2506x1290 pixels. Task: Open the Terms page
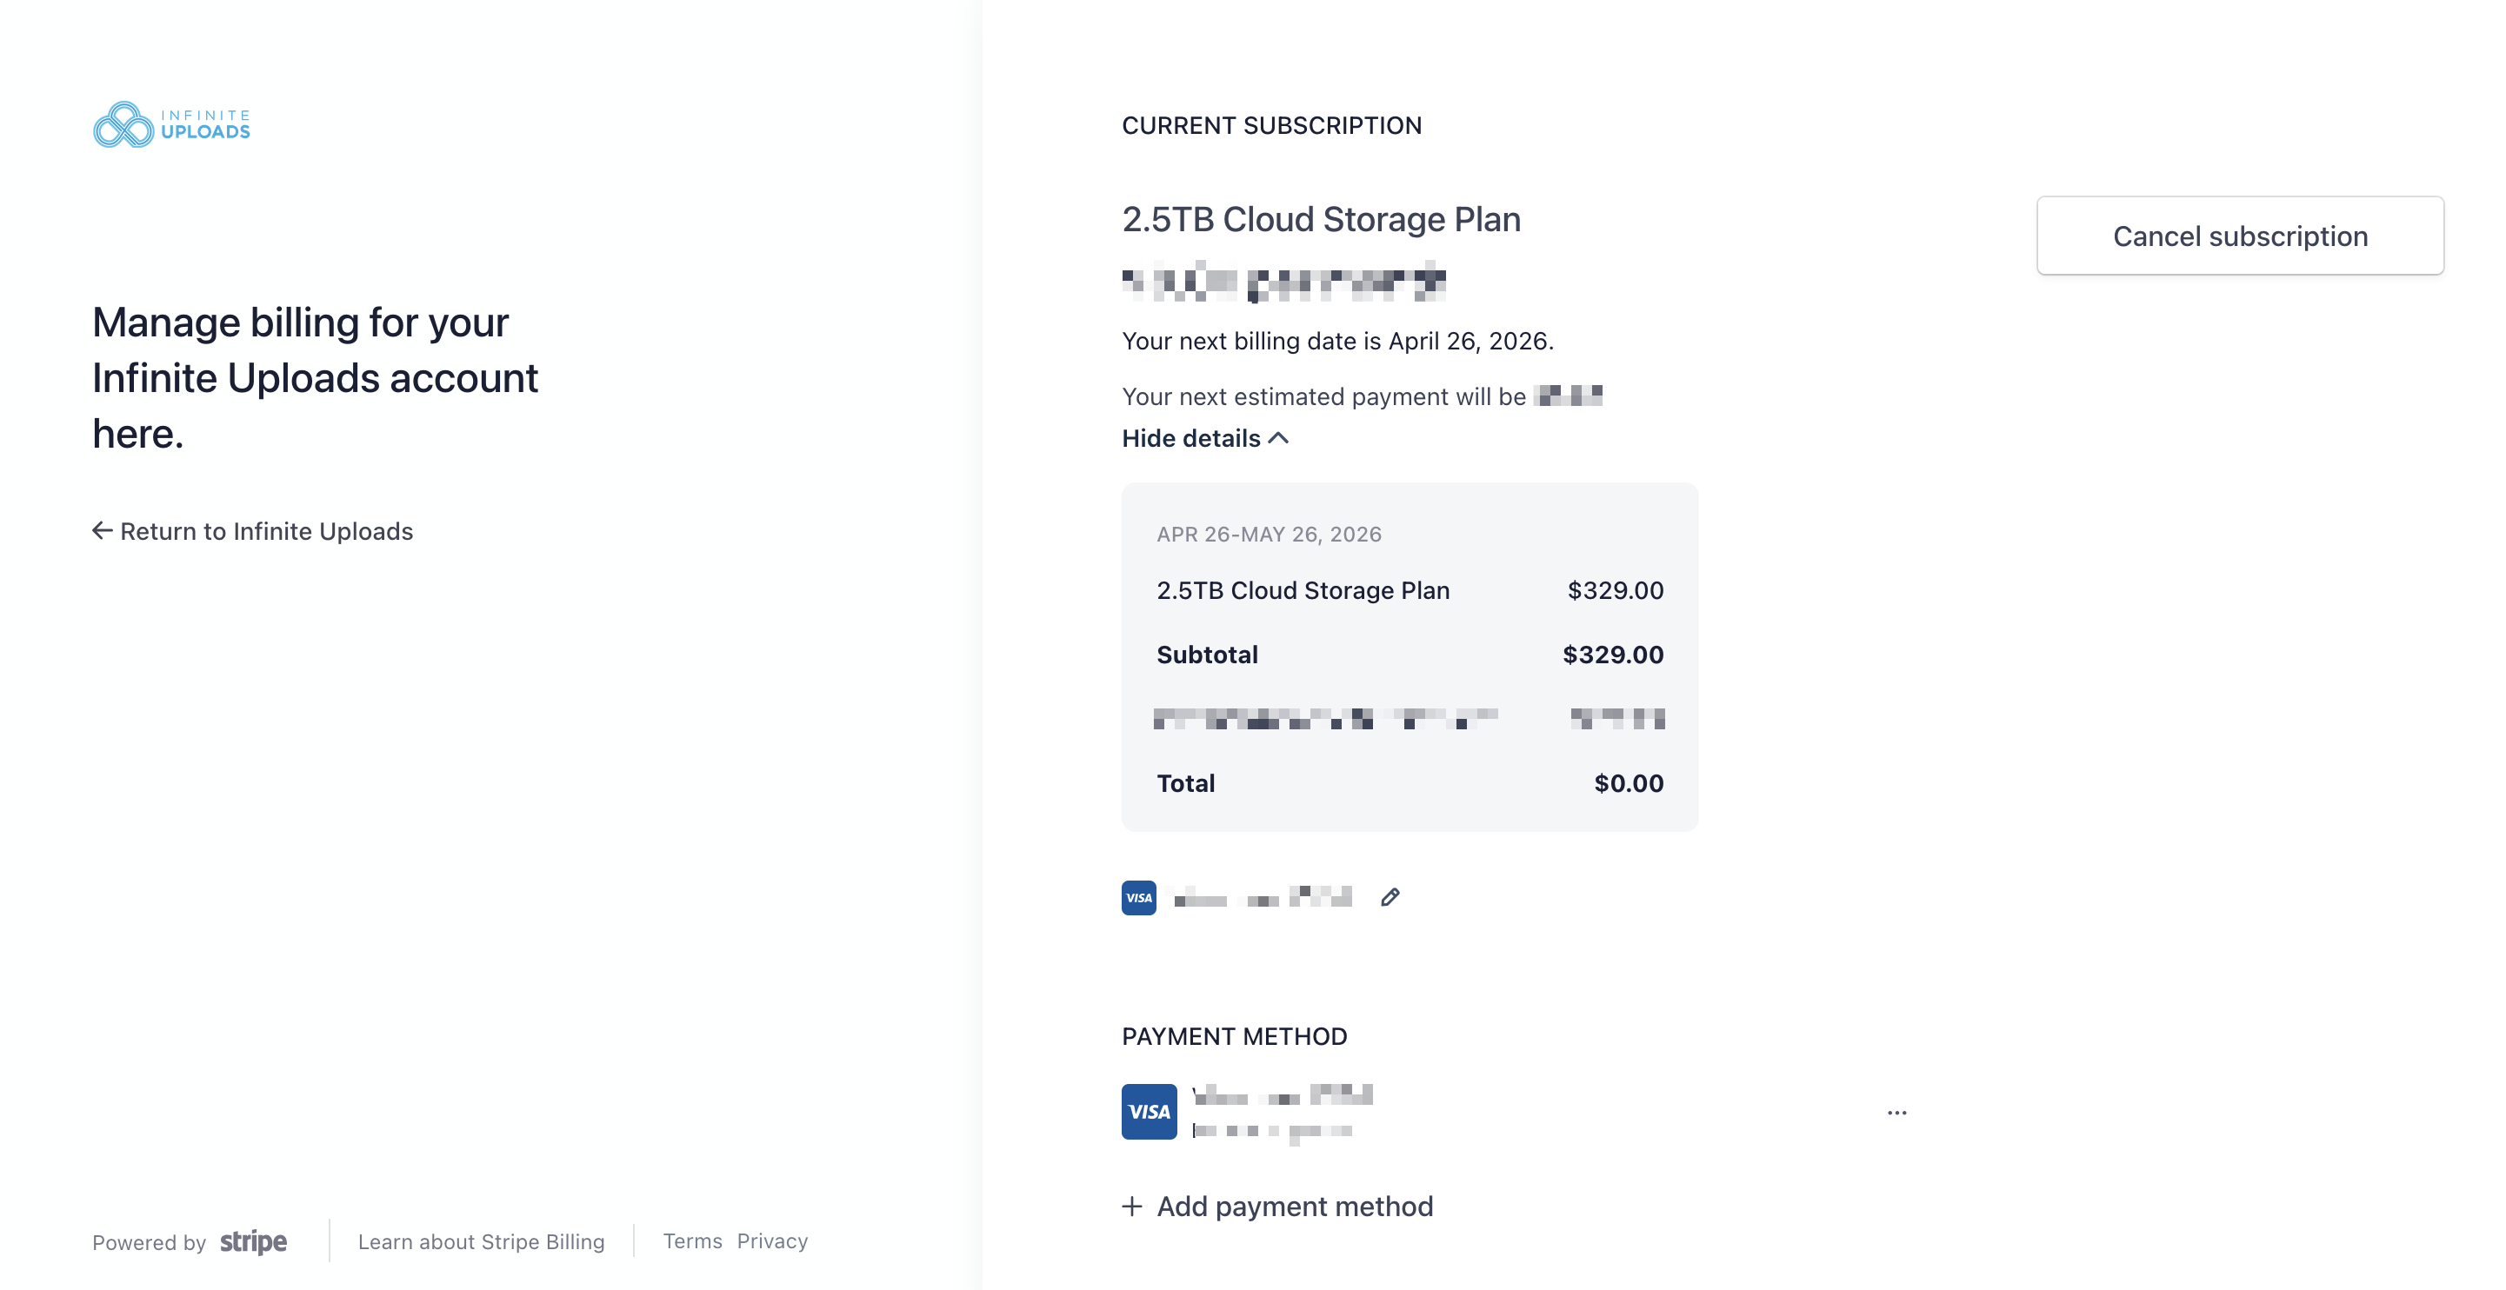pos(691,1240)
